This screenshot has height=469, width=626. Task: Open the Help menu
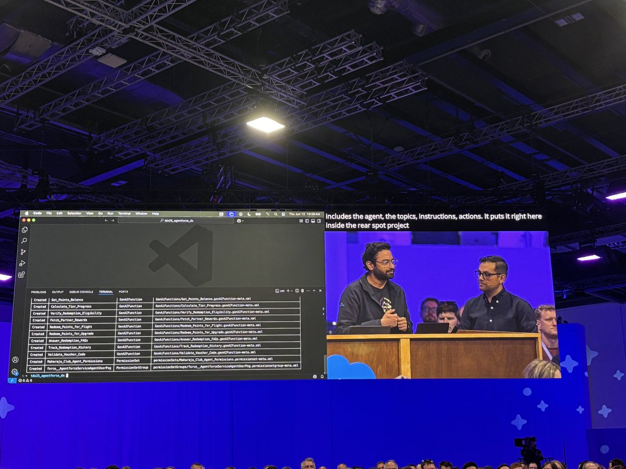[x=155, y=213]
